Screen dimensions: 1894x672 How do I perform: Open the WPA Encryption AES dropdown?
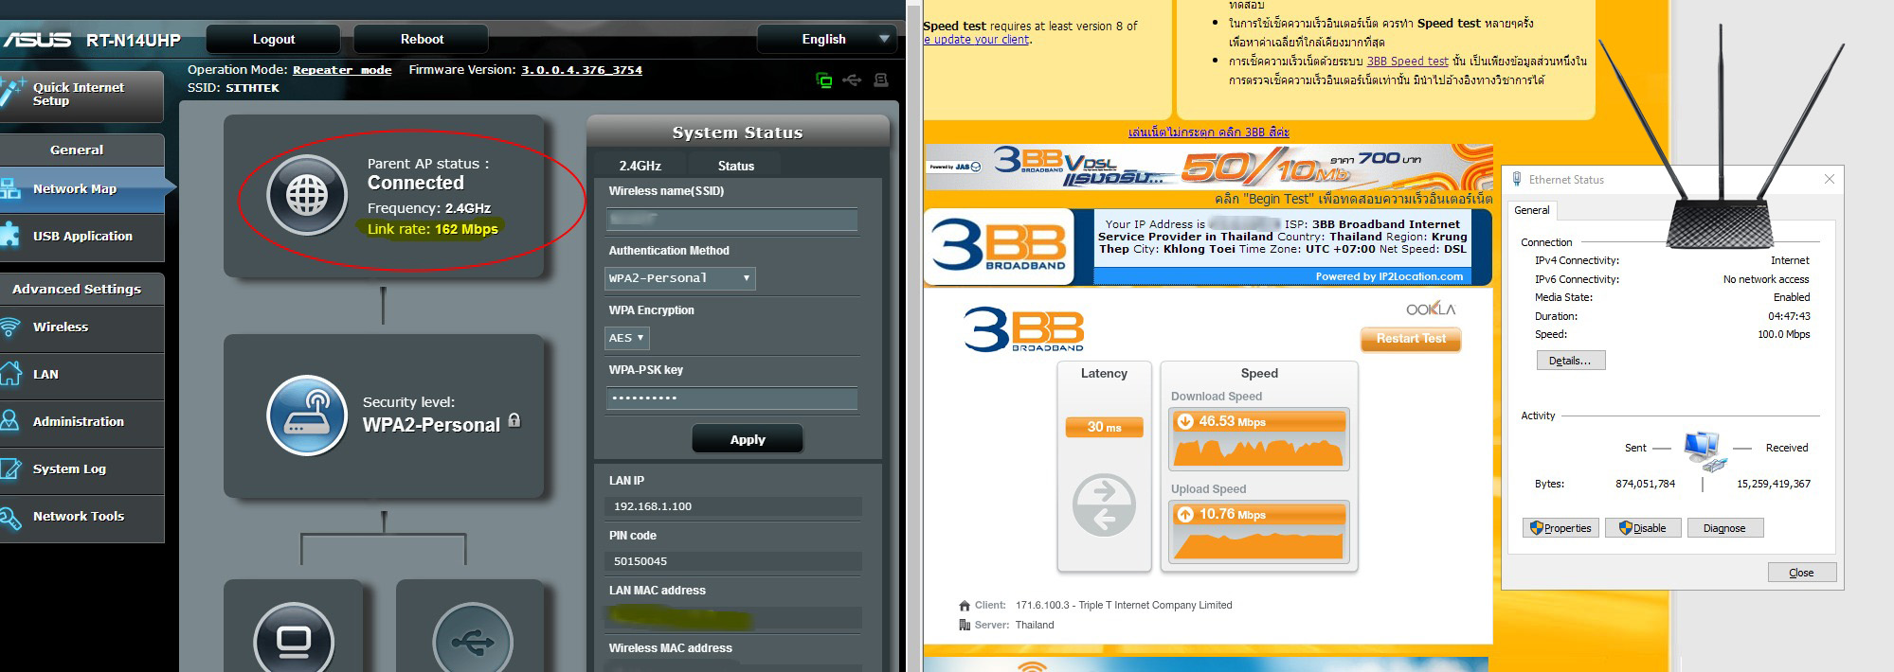click(626, 338)
